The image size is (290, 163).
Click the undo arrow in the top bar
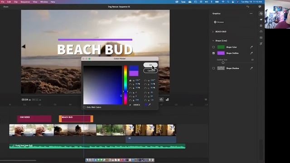click(248, 7)
